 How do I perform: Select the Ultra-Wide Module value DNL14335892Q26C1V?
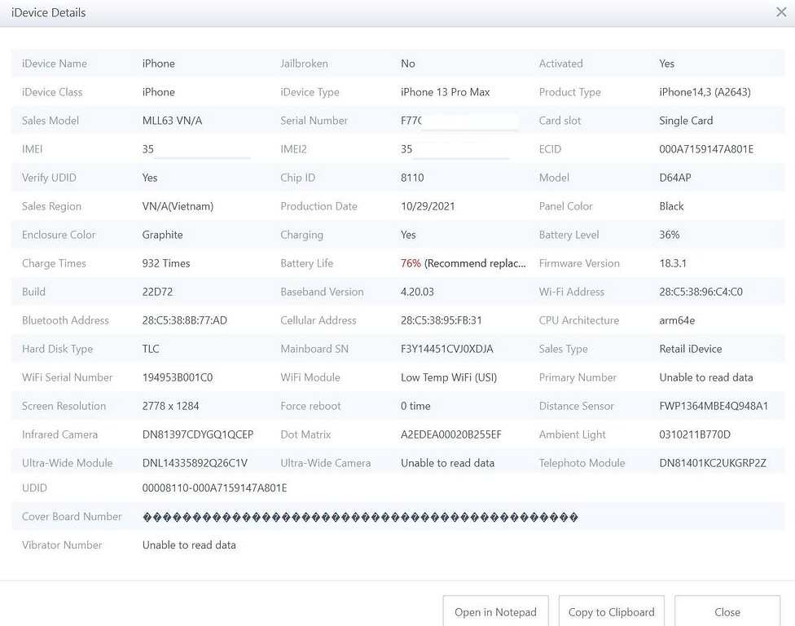coord(195,463)
